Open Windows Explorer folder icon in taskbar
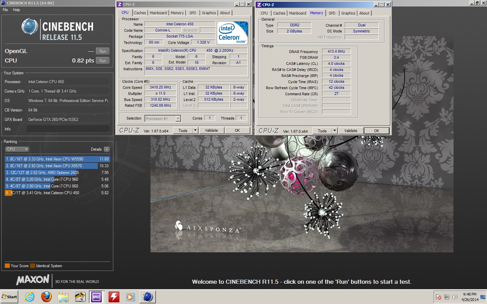 [63, 297]
